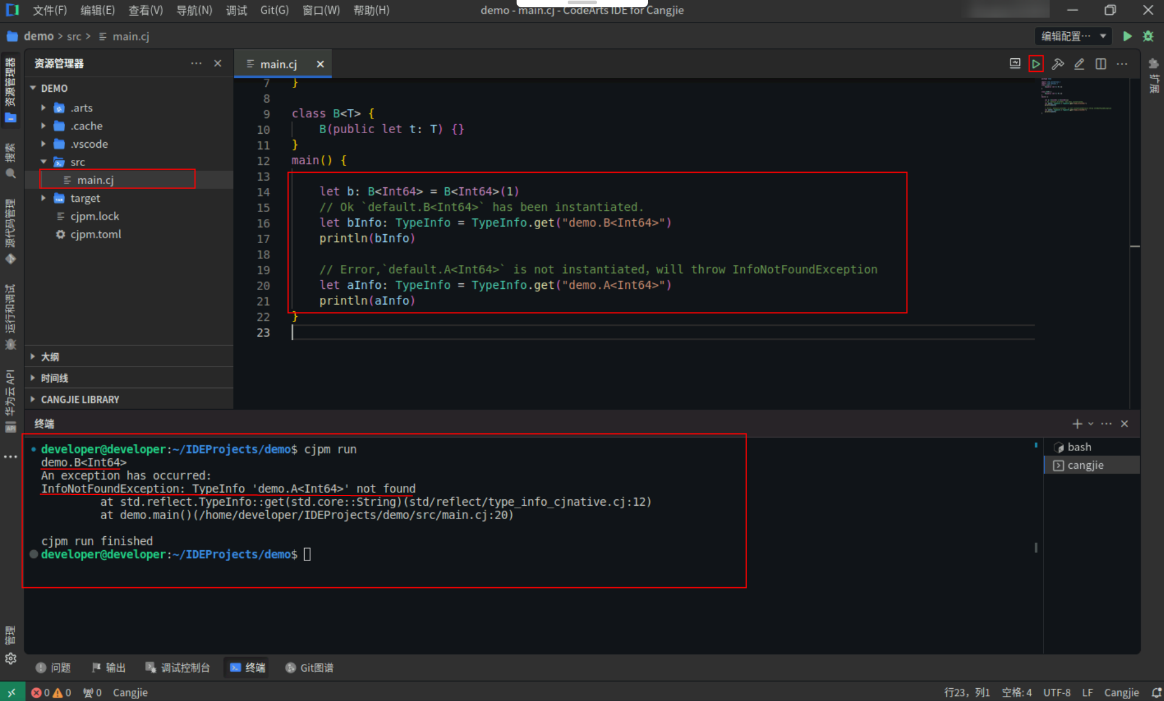This screenshot has height=701, width=1164.
Task: Open the Debug menu
Action: point(237,10)
